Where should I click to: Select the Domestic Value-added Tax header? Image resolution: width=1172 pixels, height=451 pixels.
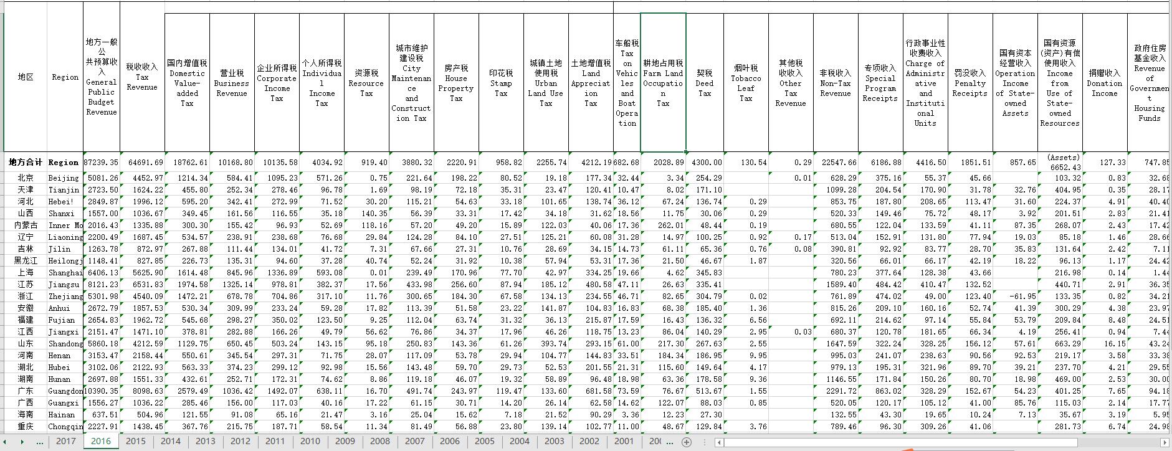[x=187, y=83]
